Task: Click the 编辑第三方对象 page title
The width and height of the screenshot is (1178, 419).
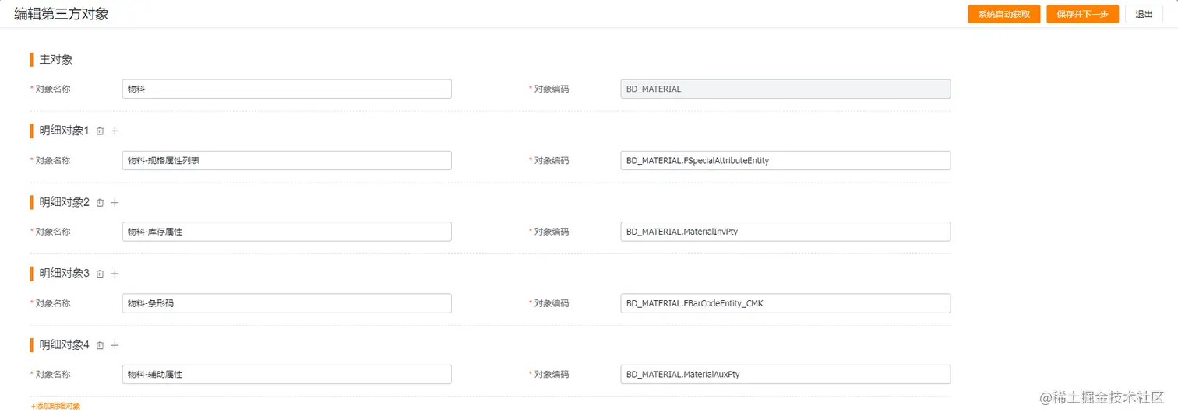Action: coord(62,14)
